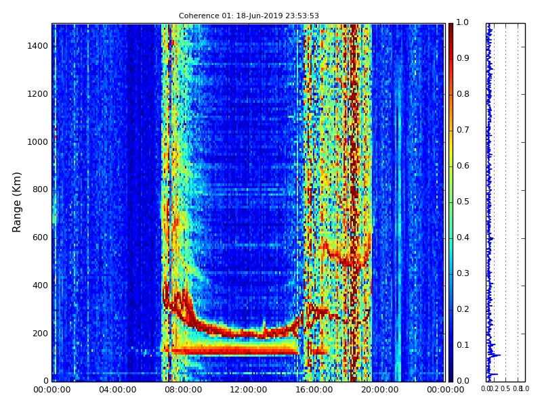This screenshot has width=542, height=406.
Task: Click the dark blue bottom of the colorbar
Action: [x=451, y=375]
